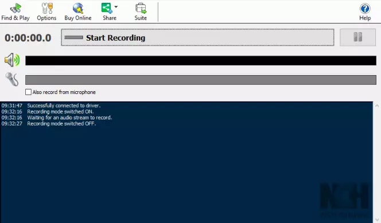
Task: Click the speaker audio level meter
Action: coord(201,60)
